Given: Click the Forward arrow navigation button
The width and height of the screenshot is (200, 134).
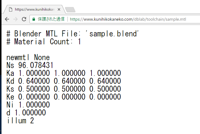Looking at the screenshot, I should [15, 19].
